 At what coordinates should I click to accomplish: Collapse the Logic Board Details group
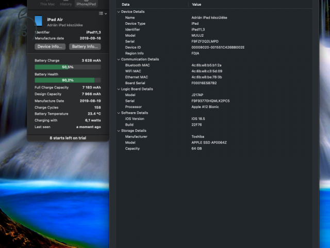(119, 89)
